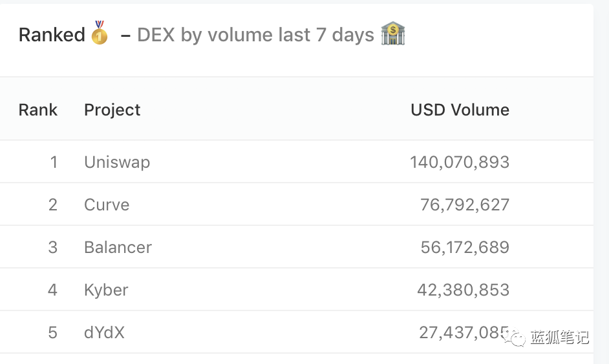Viewport: 609px width, 364px height.
Task: Click Curve's volume 76,792,627
Action: click(x=465, y=205)
